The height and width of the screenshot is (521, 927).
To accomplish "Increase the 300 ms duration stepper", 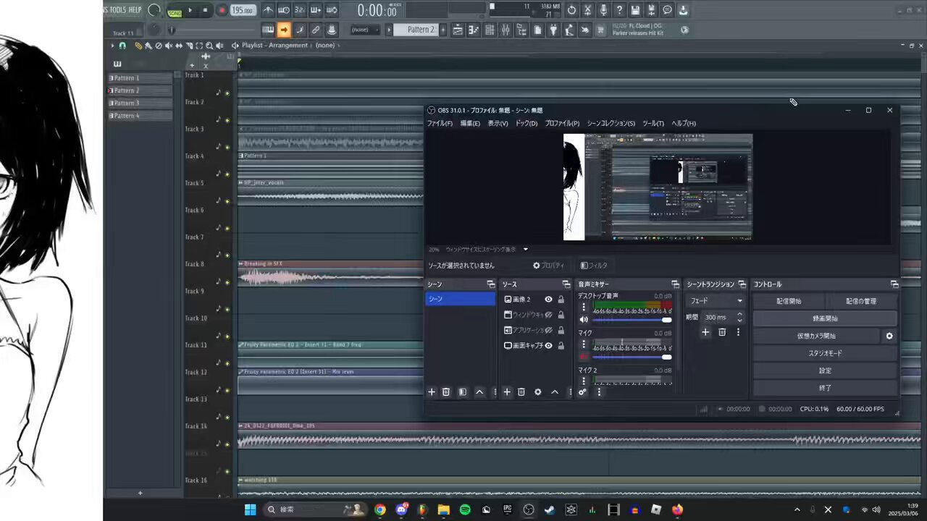I will pyautogui.click(x=739, y=315).
